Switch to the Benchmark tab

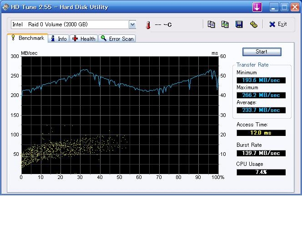[x=27, y=38]
